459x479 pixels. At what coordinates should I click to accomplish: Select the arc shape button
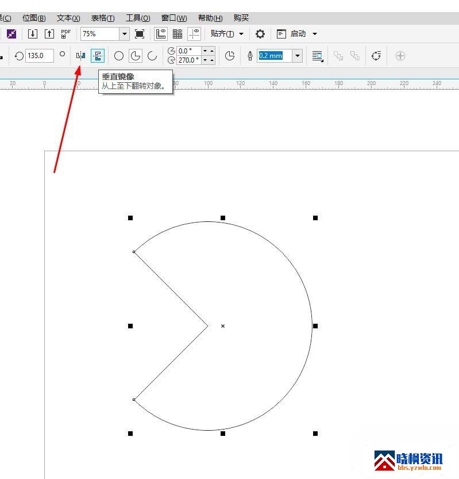coord(152,56)
